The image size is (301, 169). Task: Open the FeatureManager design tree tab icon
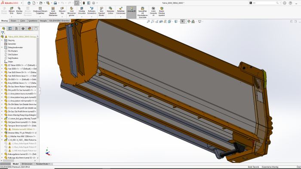pos(3,28)
